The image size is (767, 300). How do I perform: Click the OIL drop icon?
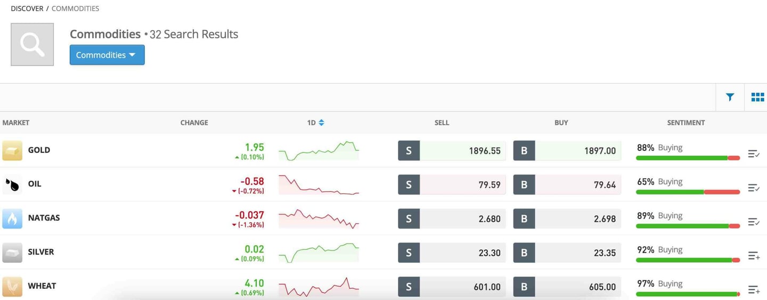pyautogui.click(x=12, y=184)
